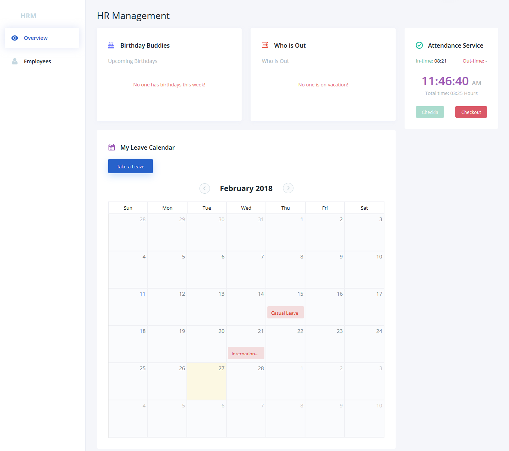Click the Out-time label
The image size is (509, 451).
point(475,61)
